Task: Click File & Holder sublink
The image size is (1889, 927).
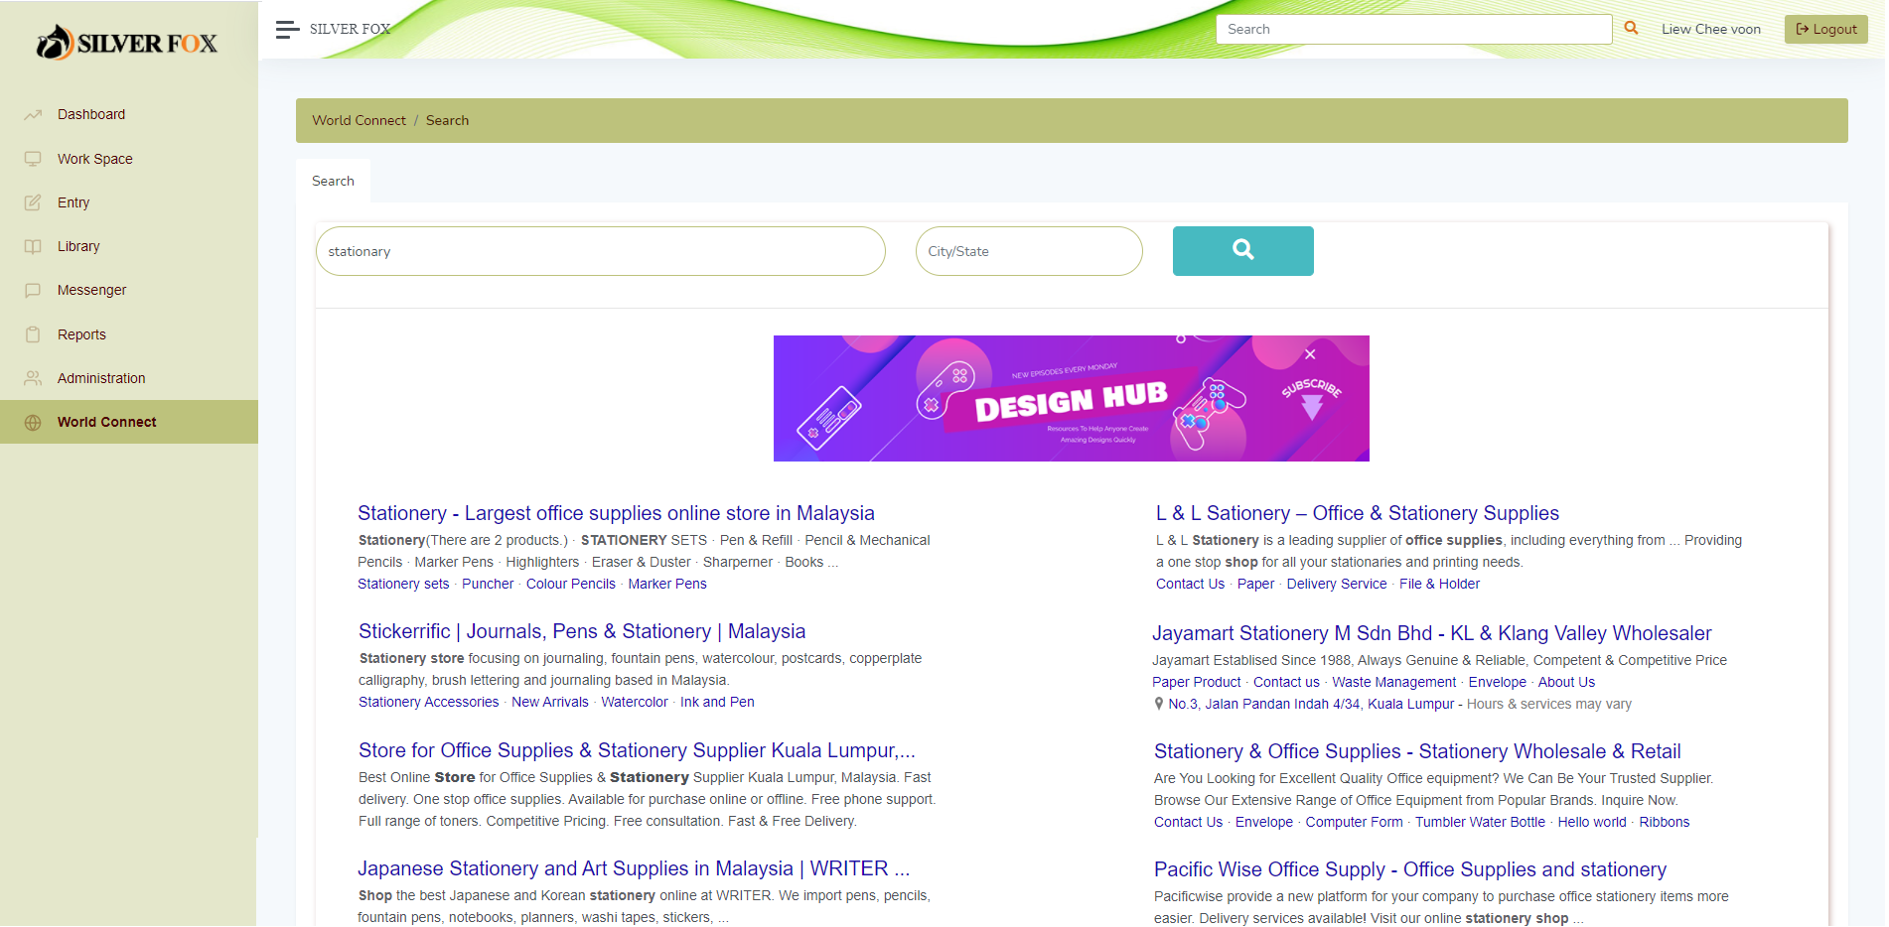Action: [x=1439, y=584]
